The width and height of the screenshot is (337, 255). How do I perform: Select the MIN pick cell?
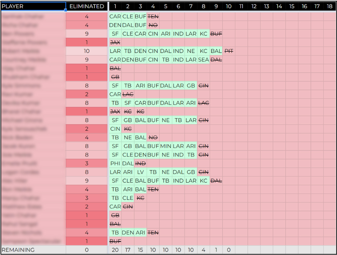(x=166, y=146)
